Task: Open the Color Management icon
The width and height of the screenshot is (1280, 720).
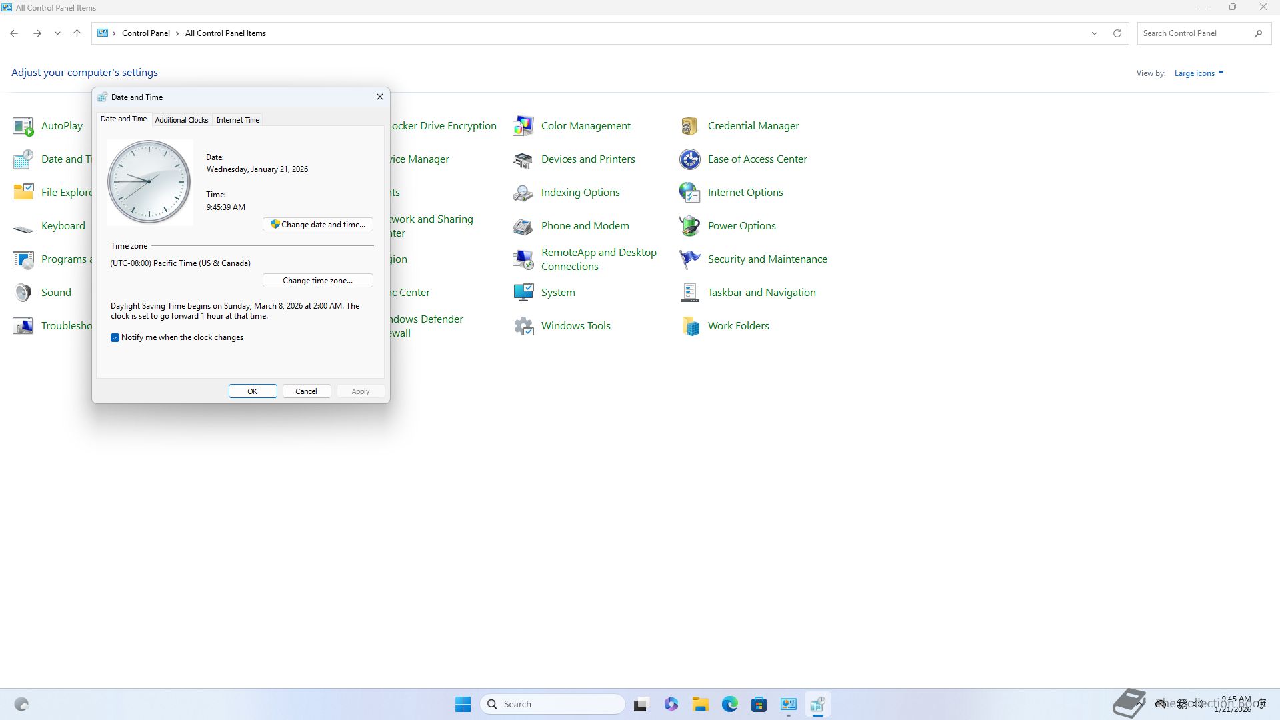Action: coord(523,126)
